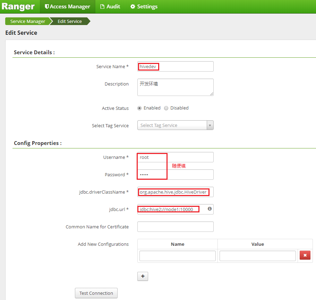Click the Name column header
The image size is (316, 300).
[178, 244]
